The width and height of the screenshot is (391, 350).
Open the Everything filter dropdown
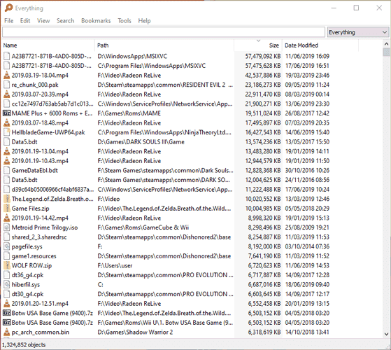358,32
